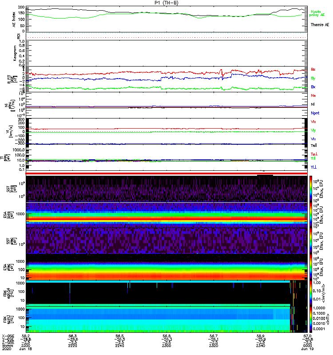Click the FBK scm1 nT colorbar
This screenshot has width=333, height=355.
click(311, 319)
